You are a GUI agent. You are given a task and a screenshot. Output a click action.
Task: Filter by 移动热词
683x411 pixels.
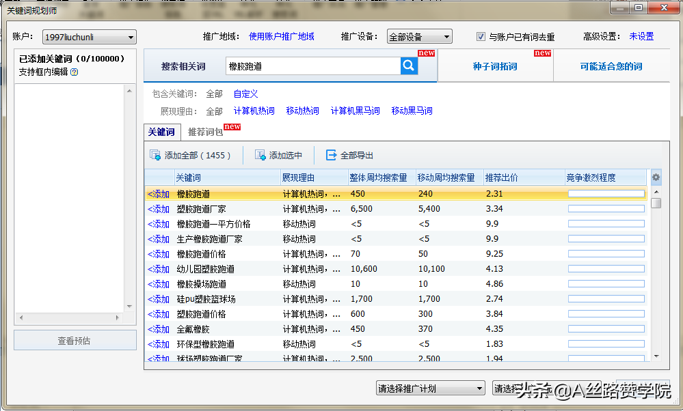tap(302, 111)
